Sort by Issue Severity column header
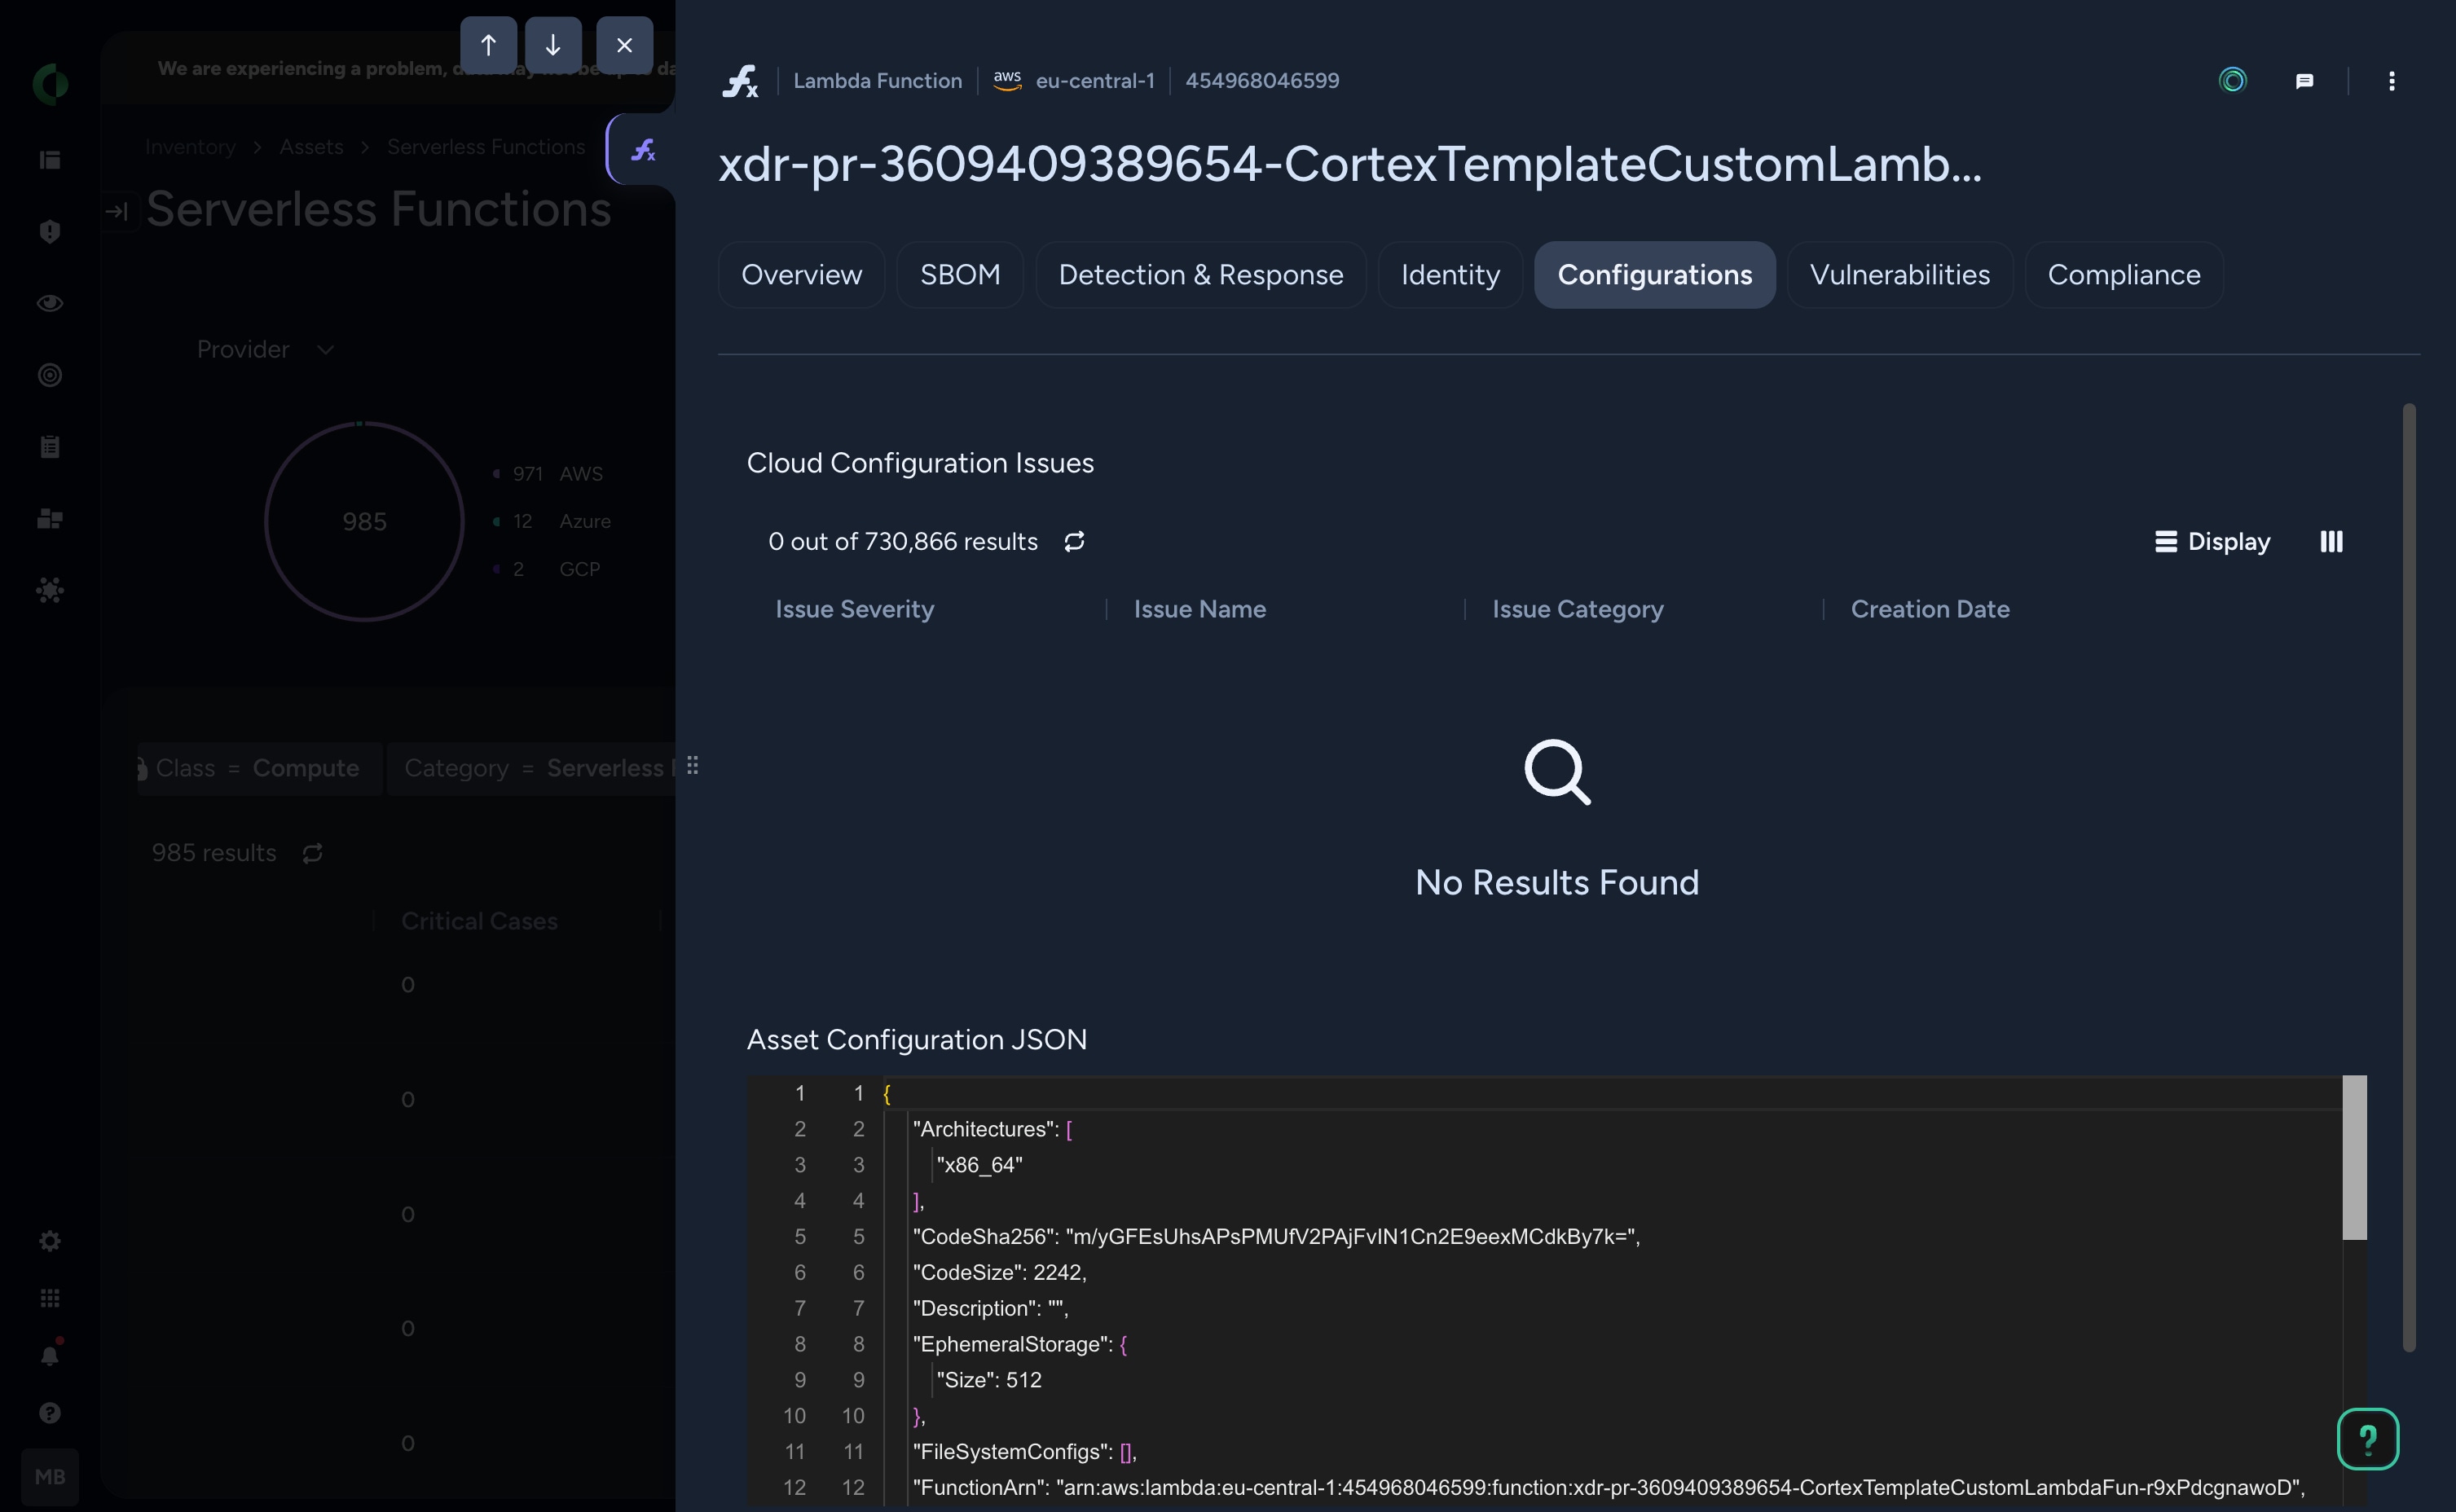2456x1512 pixels. [854, 609]
